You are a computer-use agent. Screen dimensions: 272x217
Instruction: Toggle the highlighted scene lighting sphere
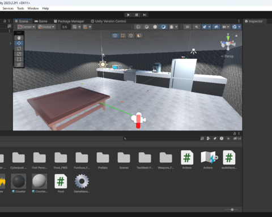[163, 27]
